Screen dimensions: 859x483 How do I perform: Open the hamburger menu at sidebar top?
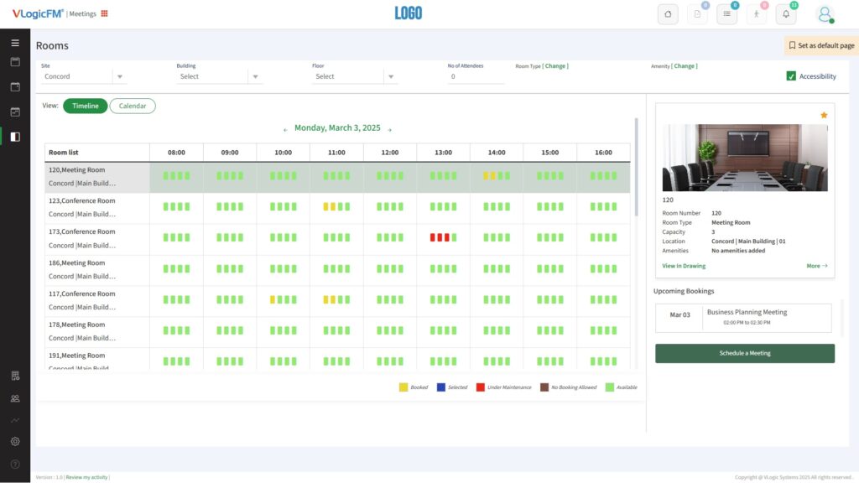point(14,42)
